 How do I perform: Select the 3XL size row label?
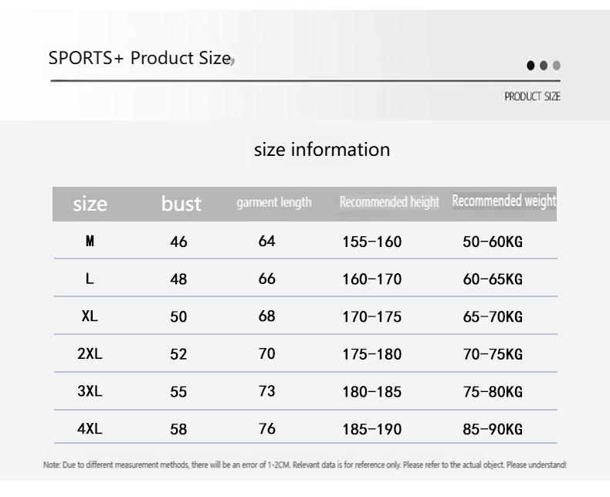(90, 391)
